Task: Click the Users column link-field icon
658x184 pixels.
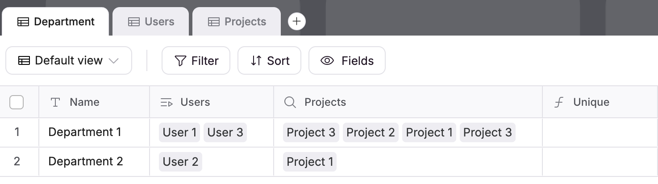Action: click(x=167, y=103)
